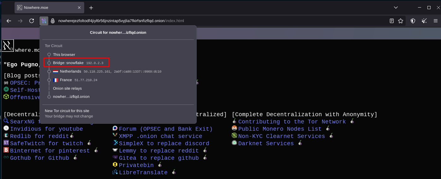Open Redlib for reddit link
The image size is (441, 179).
click(39, 136)
